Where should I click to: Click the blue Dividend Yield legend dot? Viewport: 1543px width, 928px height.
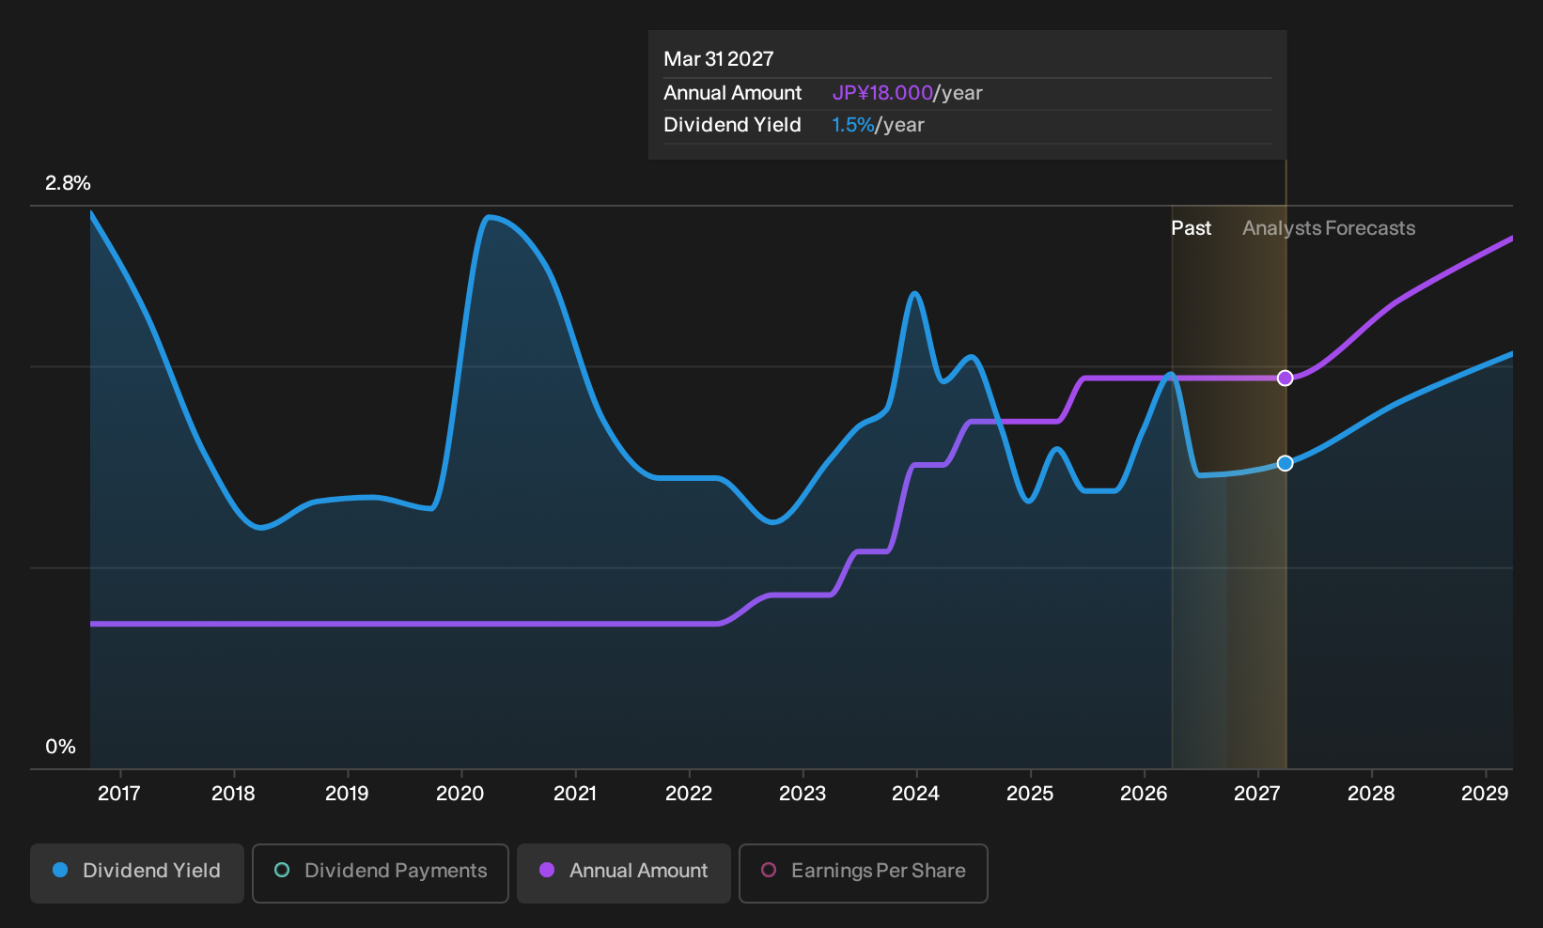tap(60, 870)
